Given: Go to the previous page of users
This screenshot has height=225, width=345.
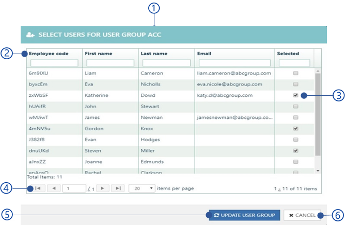Looking at the screenshot, I should pyautogui.click(x=54, y=188).
